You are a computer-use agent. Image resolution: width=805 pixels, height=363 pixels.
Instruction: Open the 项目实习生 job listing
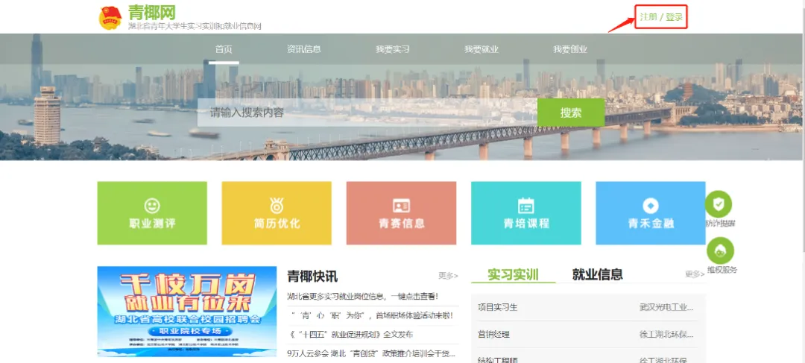coord(497,308)
